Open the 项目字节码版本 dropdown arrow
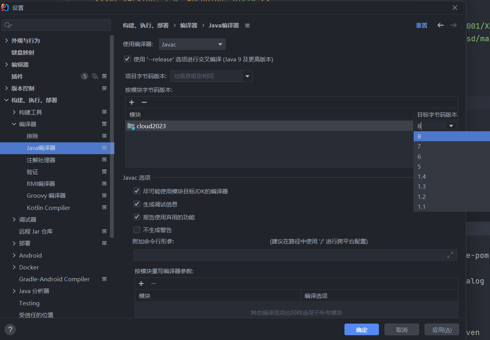 coord(247,76)
